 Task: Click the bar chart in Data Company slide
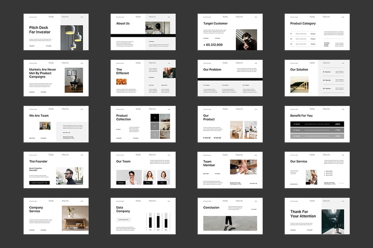tap(157, 221)
